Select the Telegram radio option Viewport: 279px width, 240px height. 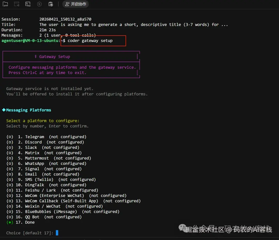[x=10, y=137]
